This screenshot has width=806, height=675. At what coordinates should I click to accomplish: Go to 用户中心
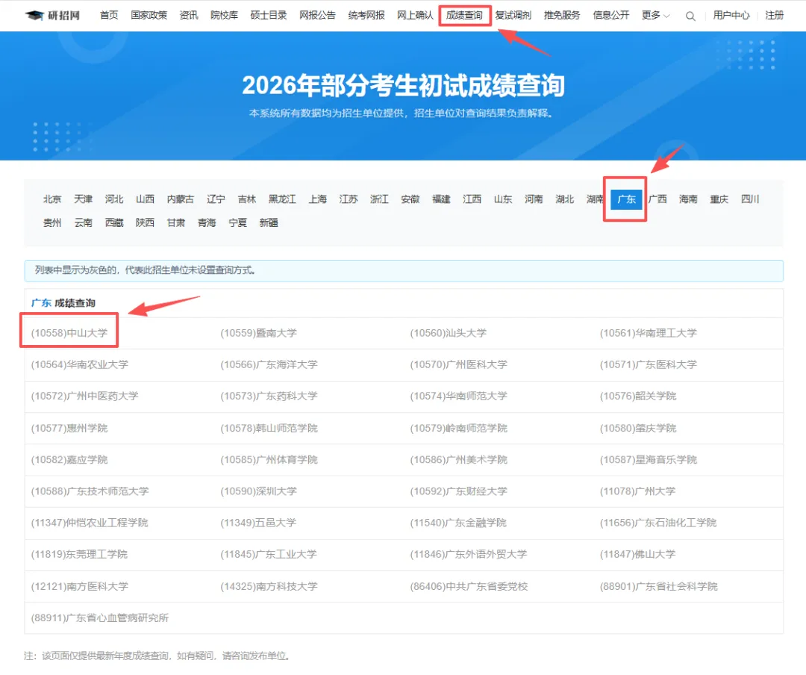[x=731, y=16]
